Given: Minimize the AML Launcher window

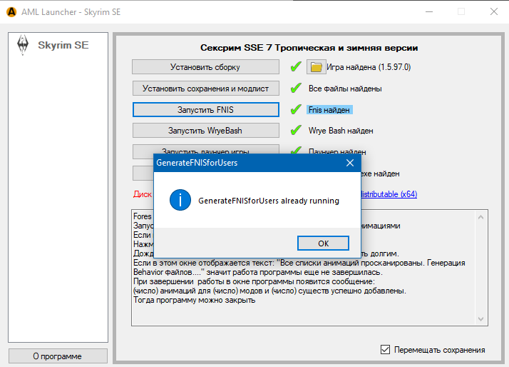Looking at the screenshot, I should coord(428,11).
